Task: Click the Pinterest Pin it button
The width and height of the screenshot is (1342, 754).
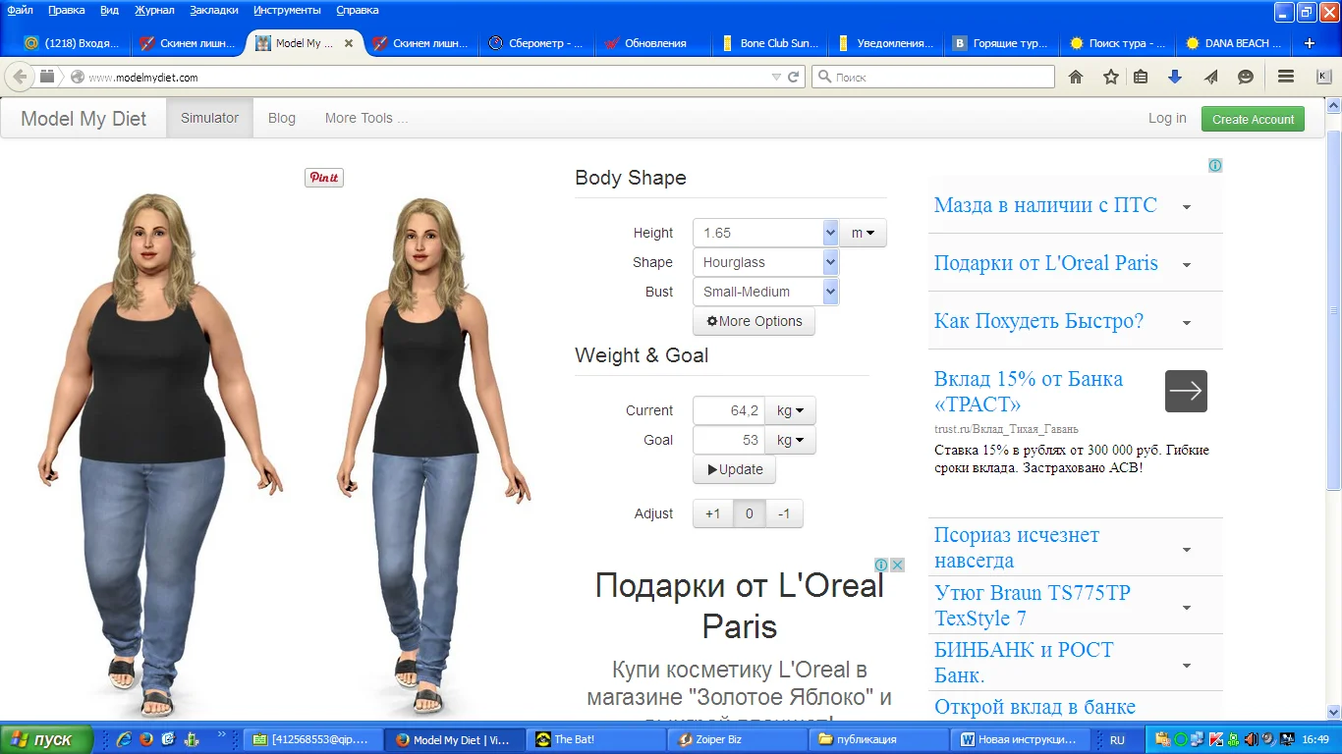Action: coord(324,178)
